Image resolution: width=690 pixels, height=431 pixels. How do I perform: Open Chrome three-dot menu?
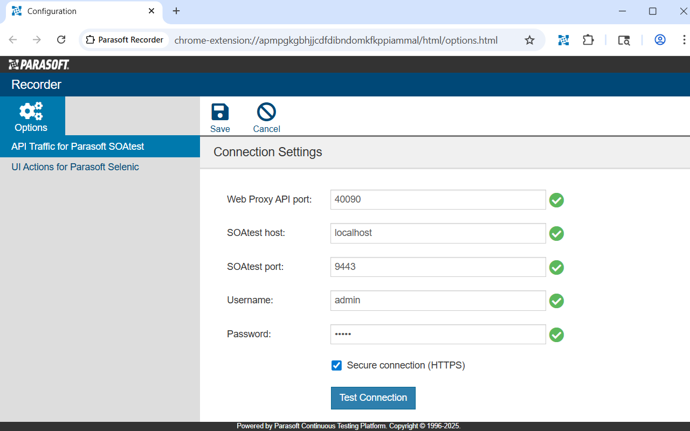pos(684,40)
